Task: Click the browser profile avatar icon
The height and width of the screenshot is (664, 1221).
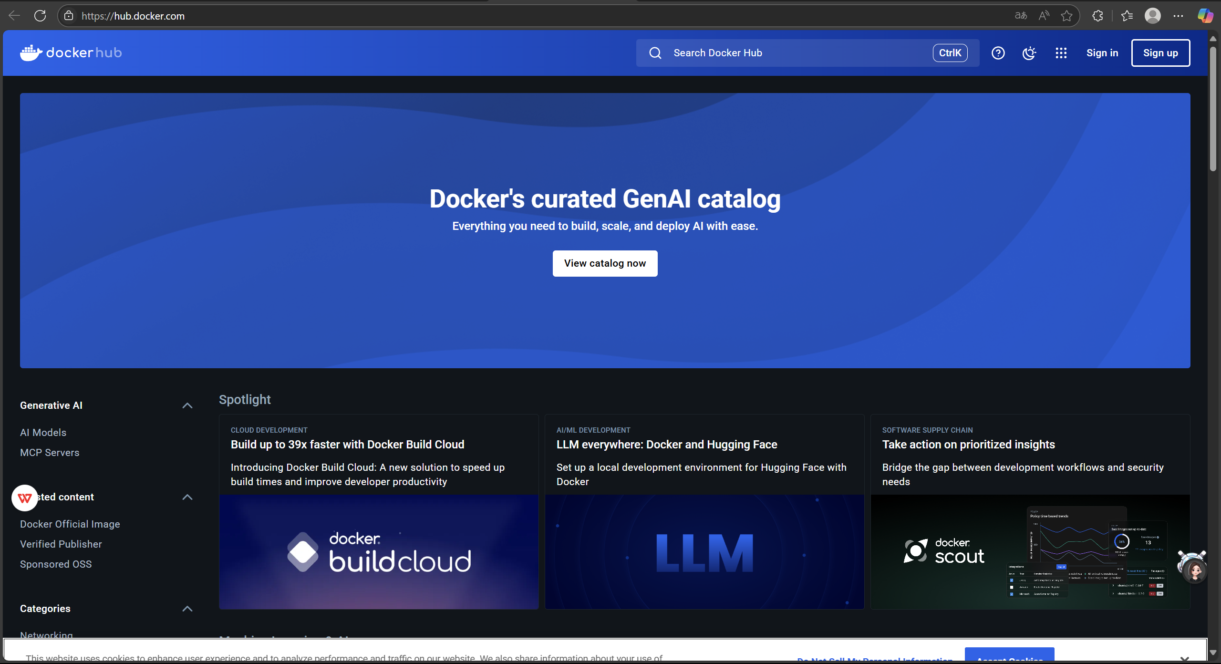Action: (x=1152, y=16)
